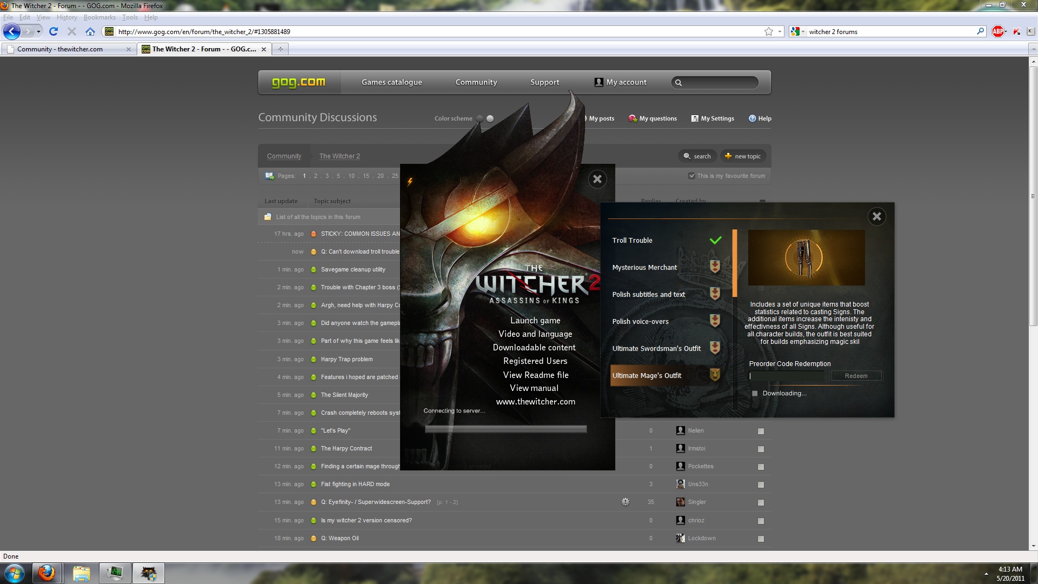Close the Witcher 2 launcher window
This screenshot has height=584, width=1038.
(x=597, y=180)
